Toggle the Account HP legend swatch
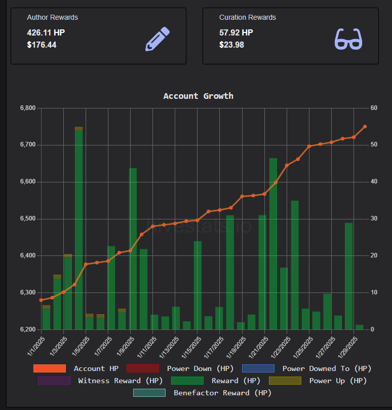 coord(50,368)
